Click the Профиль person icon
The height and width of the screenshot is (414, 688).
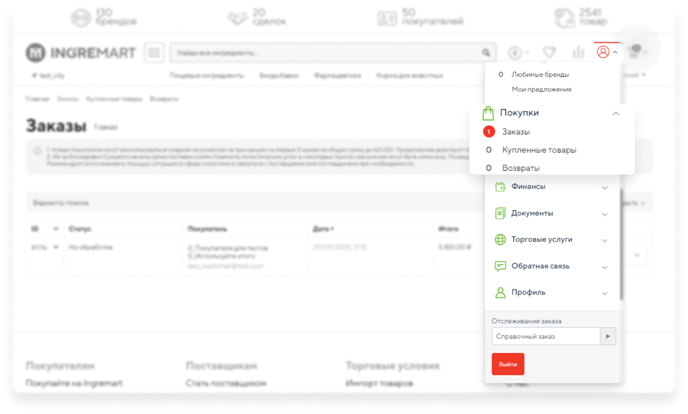click(x=500, y=293)
